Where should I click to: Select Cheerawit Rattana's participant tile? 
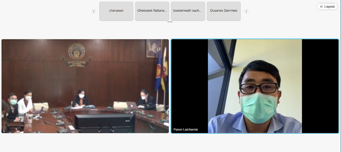pyautogui.click(x=152, y=11)
